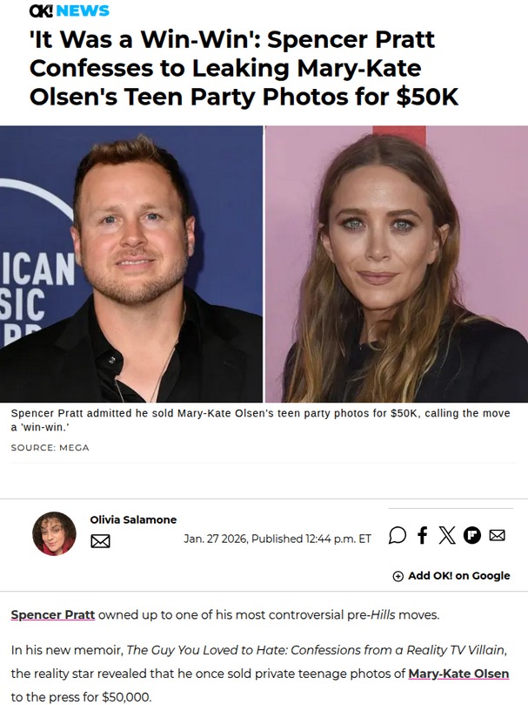Click the plus icon beside Add OK! on Google

398,576
